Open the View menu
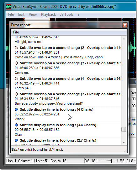 click(33, 15)
